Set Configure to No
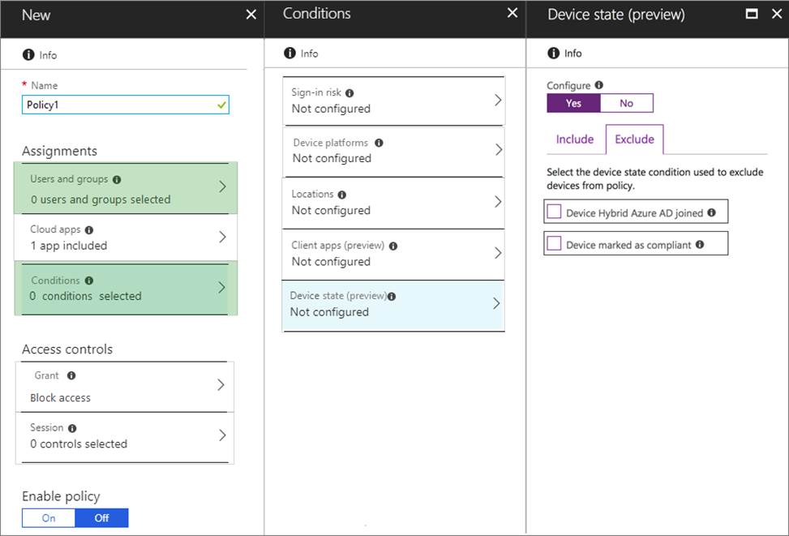Screen dimensions: 789x536 626,103
